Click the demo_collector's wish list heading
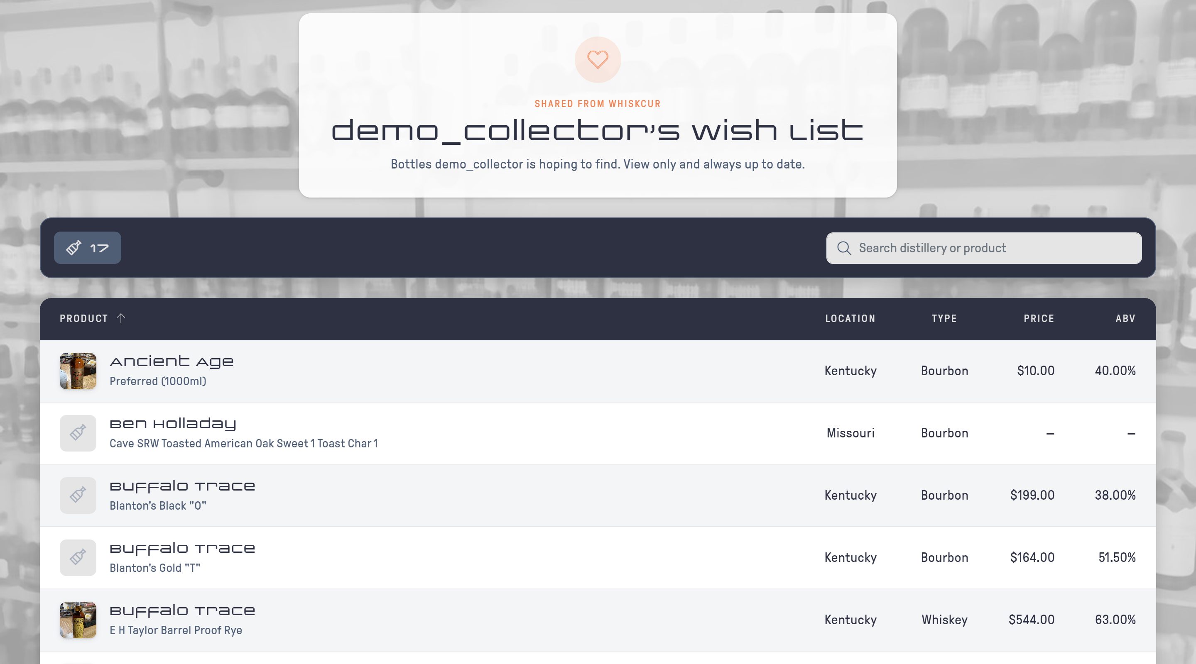Image resolution: width=1196 pixels, height=664 pixels. point(598,130)
